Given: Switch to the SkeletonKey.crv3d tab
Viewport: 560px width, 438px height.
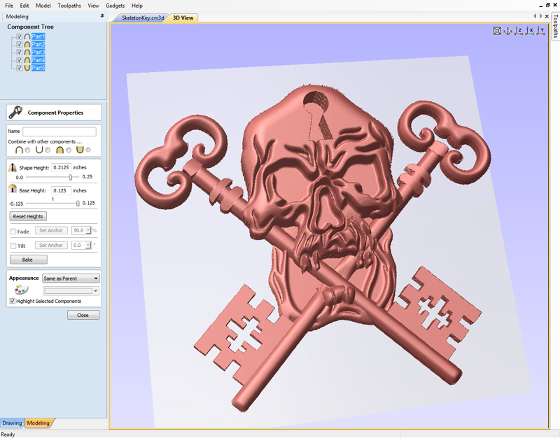Looking at the screenshot, I should tap(143, 18).
